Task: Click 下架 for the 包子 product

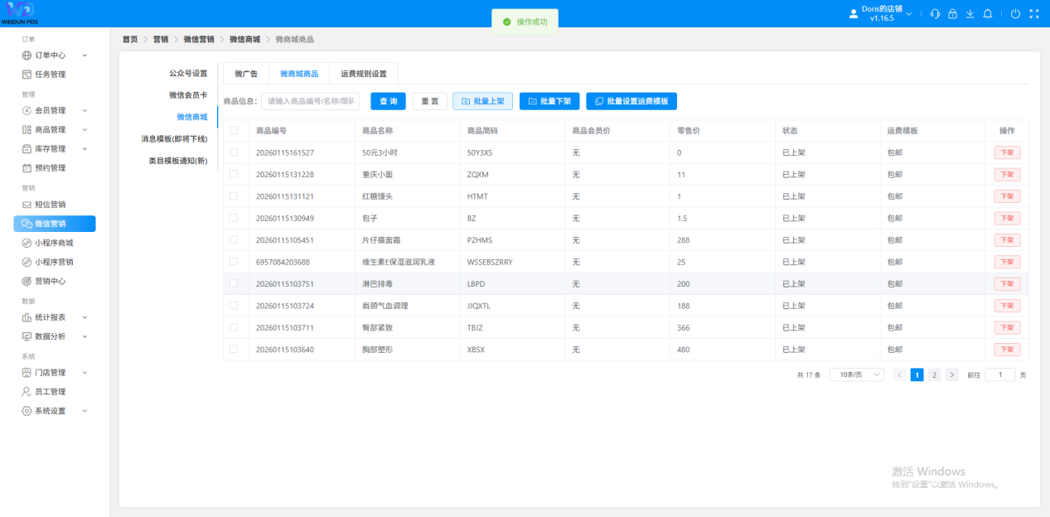Action: pos(1007,218)
